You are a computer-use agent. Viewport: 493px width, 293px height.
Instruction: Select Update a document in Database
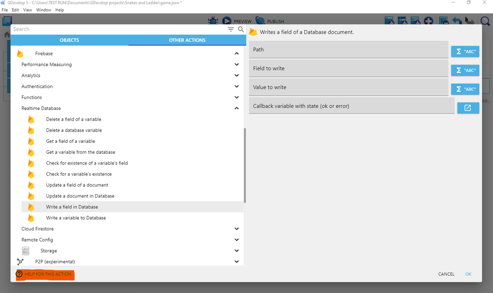(132, 196)
